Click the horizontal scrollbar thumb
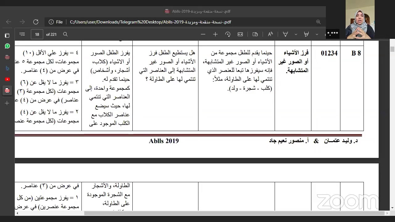The height and width of the screenshot is (222, 395). (234, 213)
